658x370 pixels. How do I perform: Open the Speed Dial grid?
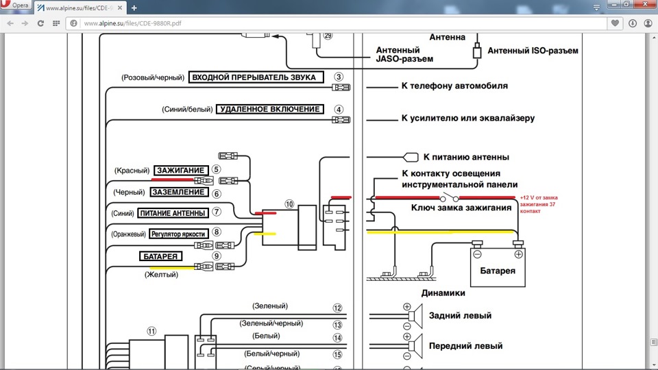[x=56, y=23]
